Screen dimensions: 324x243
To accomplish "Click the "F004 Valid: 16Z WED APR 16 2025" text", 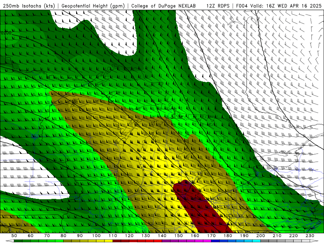I will (x=279, y=6).
